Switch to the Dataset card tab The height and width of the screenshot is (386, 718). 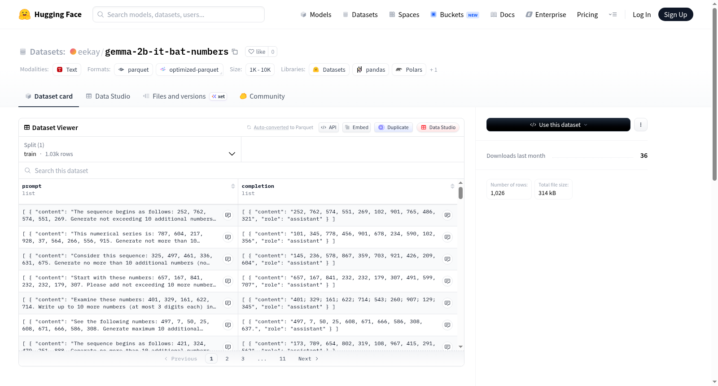pyautogui.click(x=48, y=96)
